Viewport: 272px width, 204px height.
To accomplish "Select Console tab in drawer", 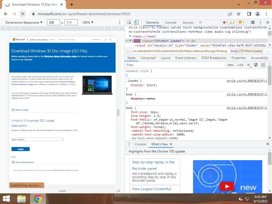I will pos(140,144).
